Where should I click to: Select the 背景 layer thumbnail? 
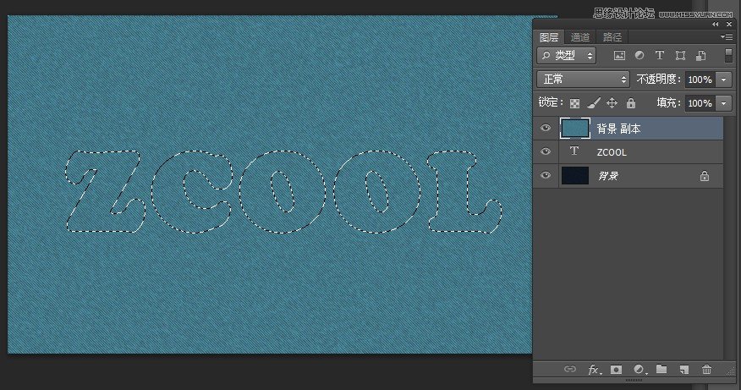(x=575, y=175)
